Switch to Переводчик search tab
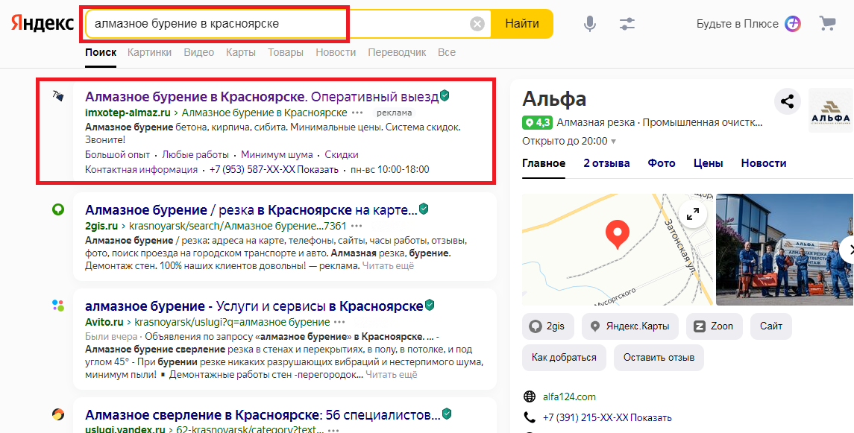The image size is (854, 433). pos(397,52)
